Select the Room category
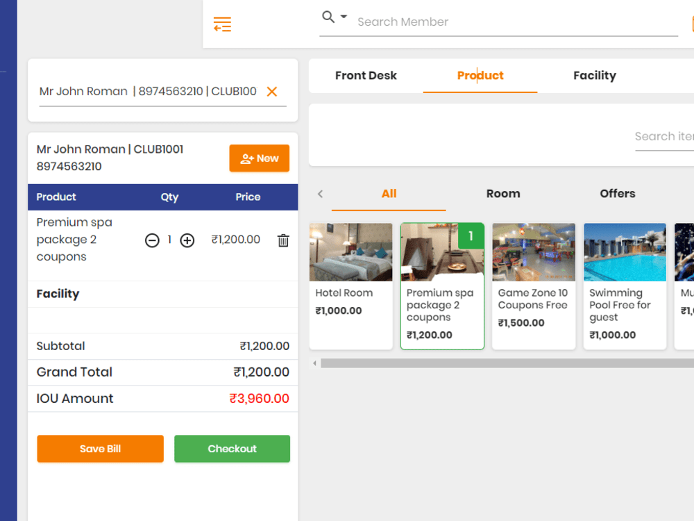This screenshot has width=694, height=521. click(503, 194)
